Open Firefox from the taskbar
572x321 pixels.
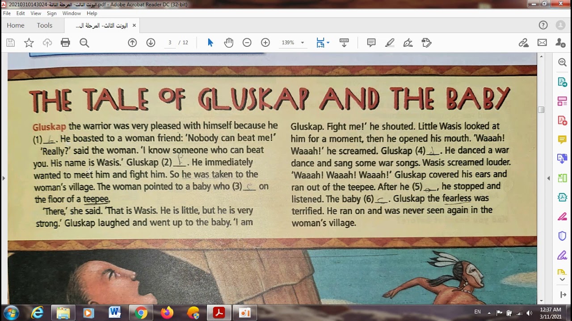pos(167,313)
